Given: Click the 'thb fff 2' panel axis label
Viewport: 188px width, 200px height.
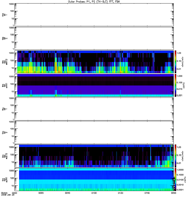Looking at the screenshot, I should (5, 38).
